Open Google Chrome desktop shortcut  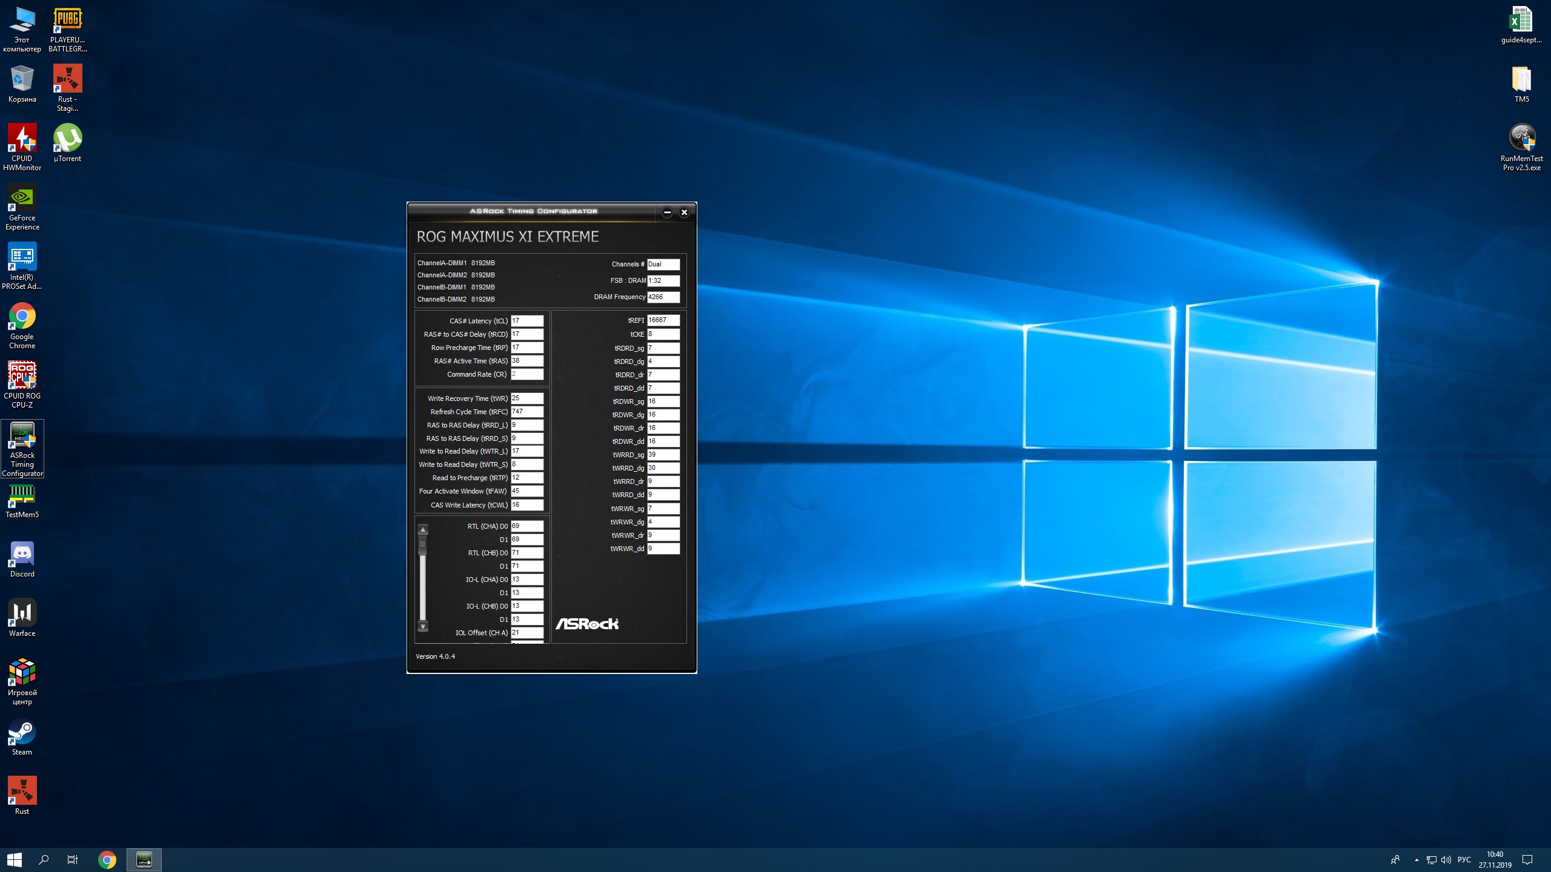click(x=22, y=326)
